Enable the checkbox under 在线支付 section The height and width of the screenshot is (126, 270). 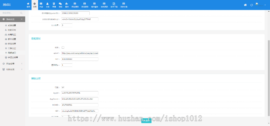click(63, 47)
